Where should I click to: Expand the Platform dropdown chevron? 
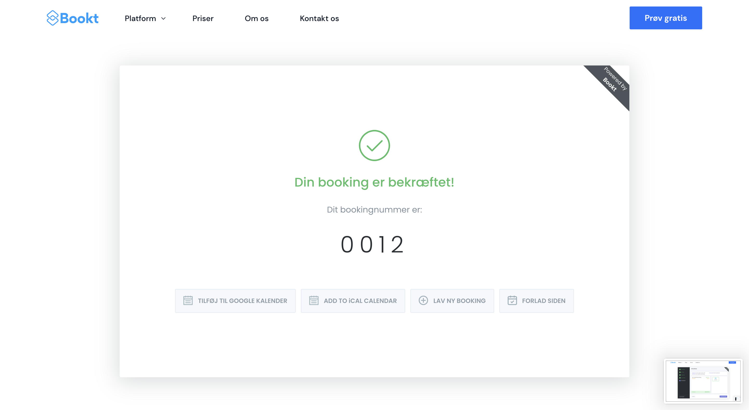pyautogui.click(x=163, y=19)
